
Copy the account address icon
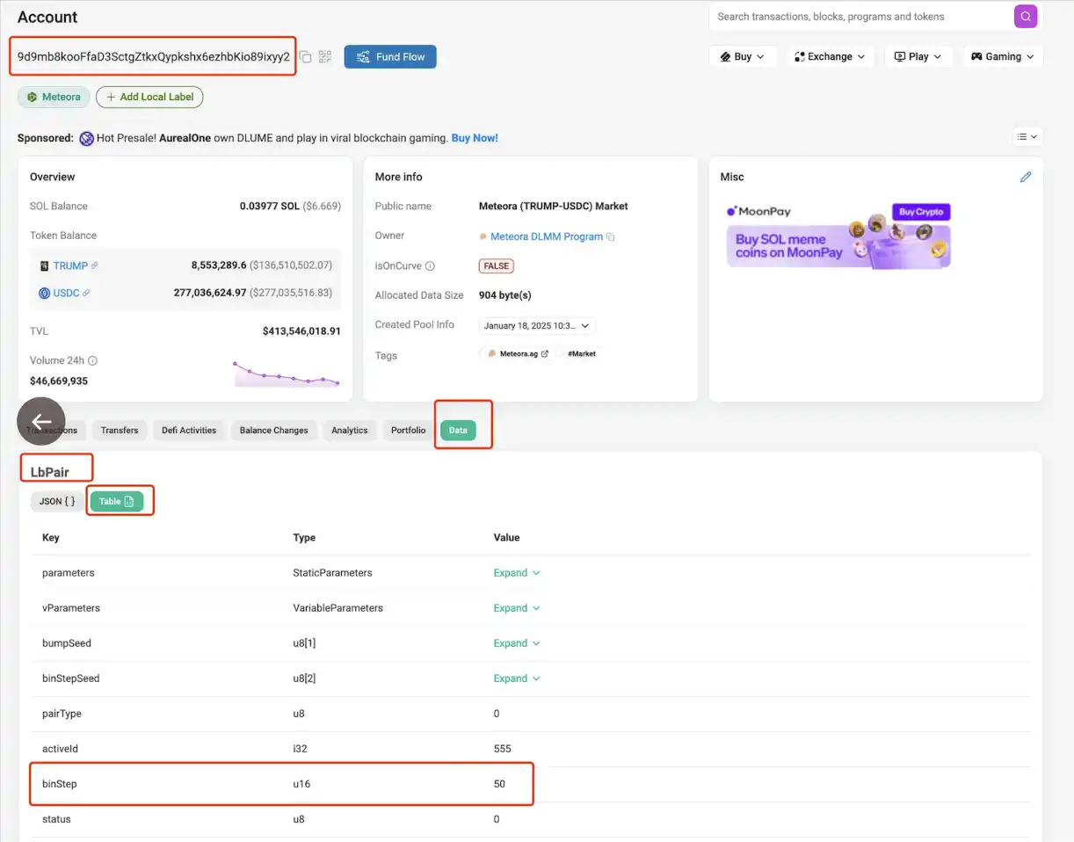pyautogui.click(x=306, y=57)
